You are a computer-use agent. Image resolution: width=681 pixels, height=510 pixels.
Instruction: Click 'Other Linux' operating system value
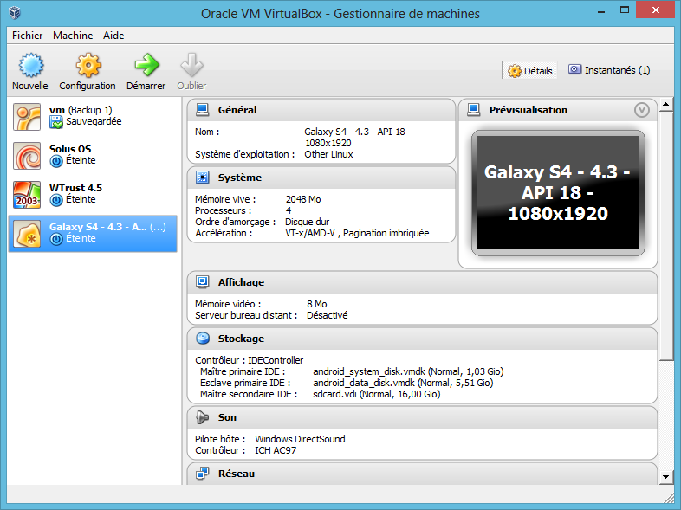[328, 154]
